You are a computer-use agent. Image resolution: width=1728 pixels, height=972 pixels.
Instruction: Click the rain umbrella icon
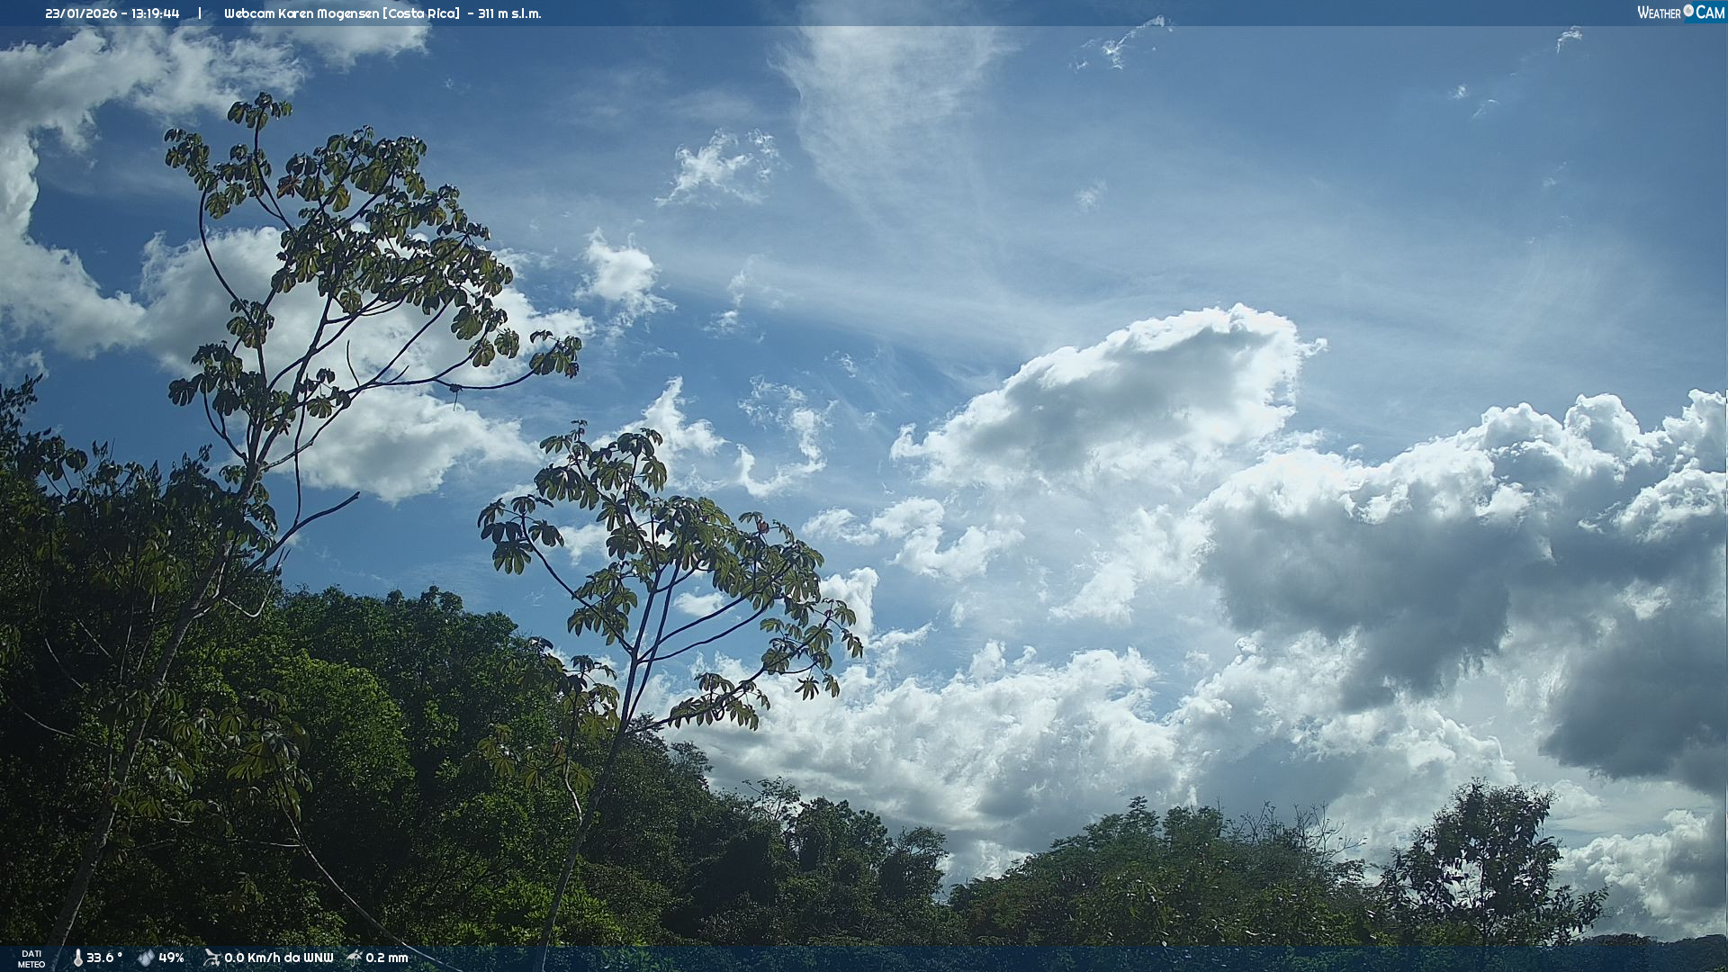355,958
